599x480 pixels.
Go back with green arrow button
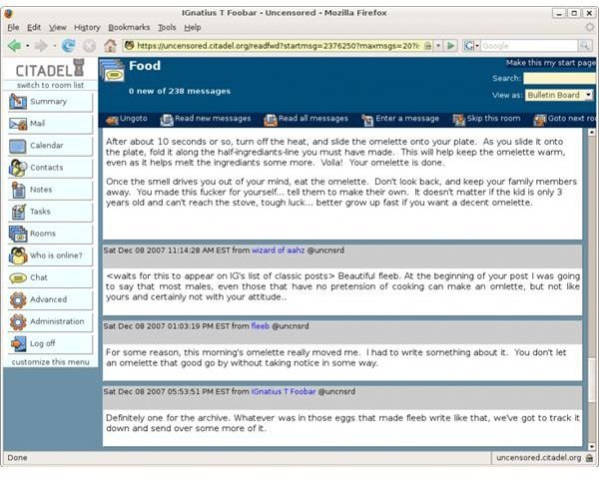(15, 46)
